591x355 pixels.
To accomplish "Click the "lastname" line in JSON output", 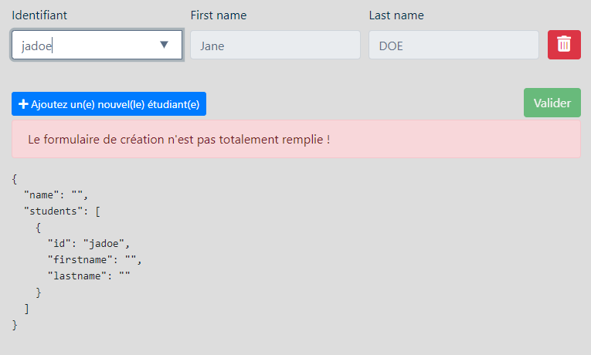I will [89, 276].
